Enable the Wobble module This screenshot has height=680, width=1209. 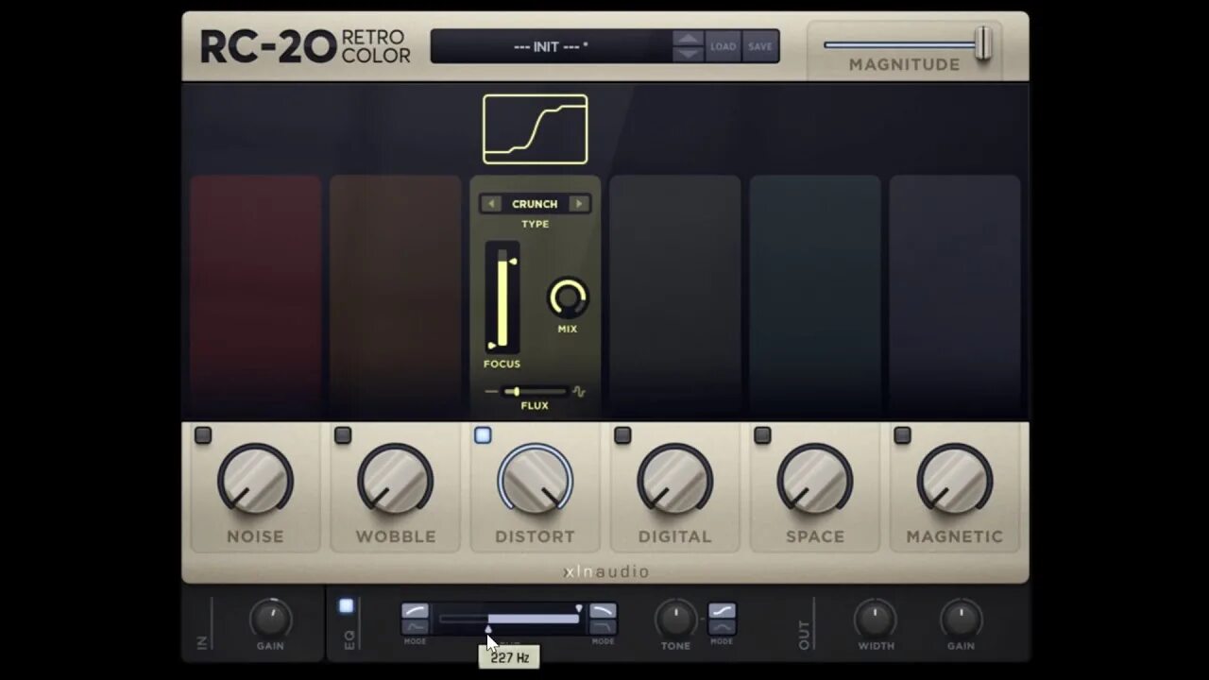[x=343, y=435]
